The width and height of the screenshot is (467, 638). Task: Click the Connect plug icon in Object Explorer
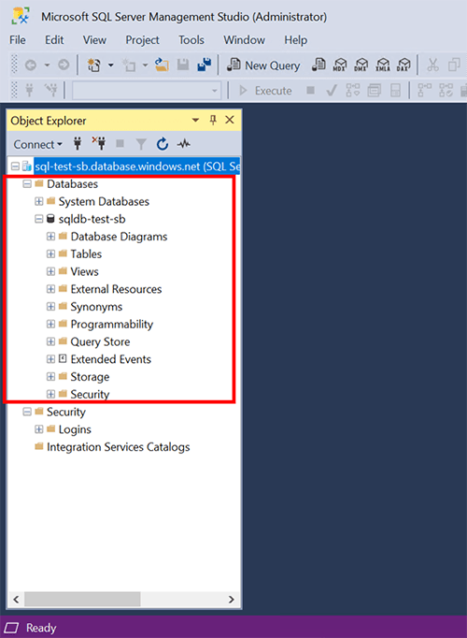coord(78,144)
